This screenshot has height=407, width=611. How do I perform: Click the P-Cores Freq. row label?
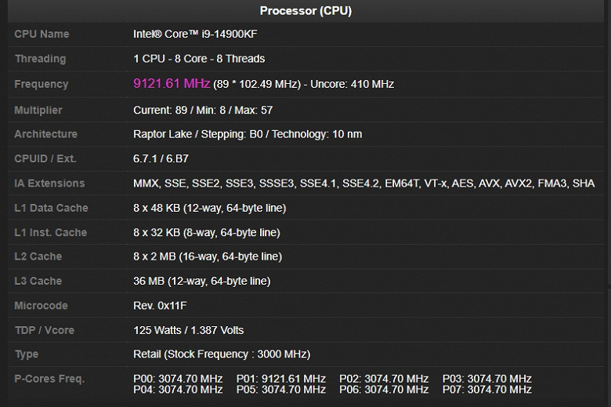(49, 379)
